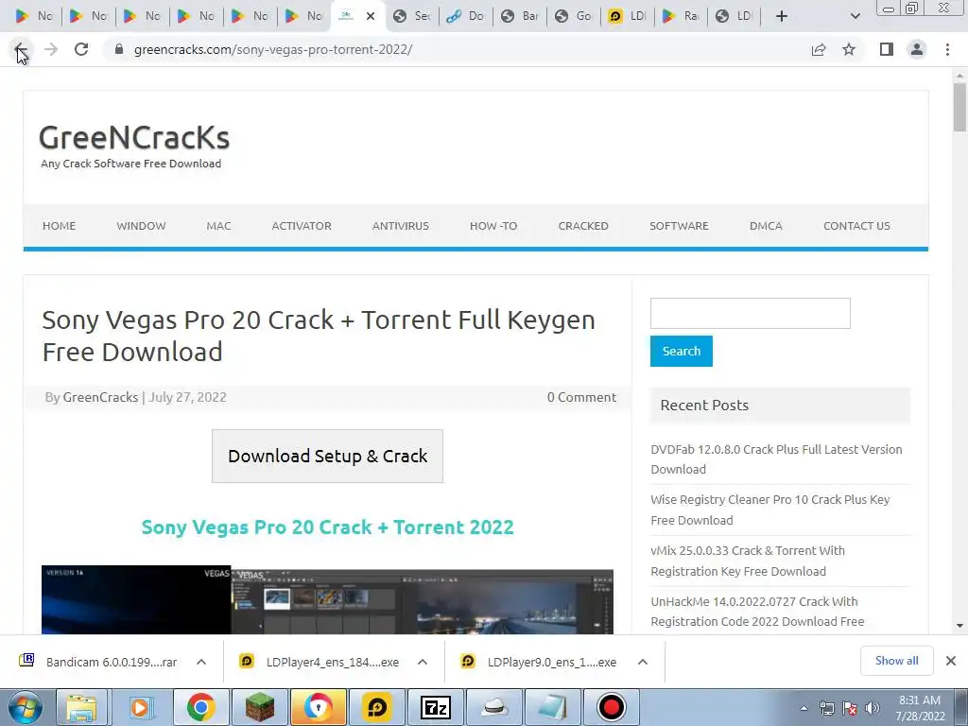Open the vMix 25.0.0.33 Crack post
Image resolution: width=968 pixels, height=726 pixels.
click(x=748, y=561)
